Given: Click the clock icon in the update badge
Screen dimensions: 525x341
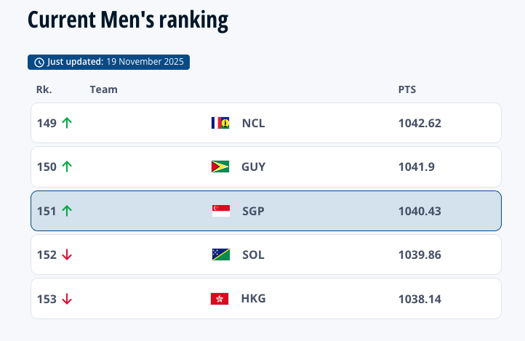Looking at the screenshot, I should (39, 62).
